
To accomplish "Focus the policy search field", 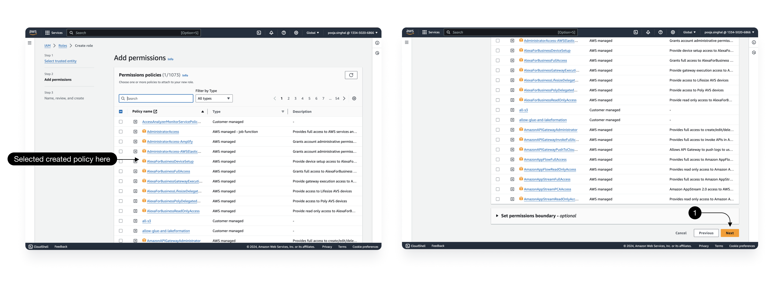I will tap(156, 98).
